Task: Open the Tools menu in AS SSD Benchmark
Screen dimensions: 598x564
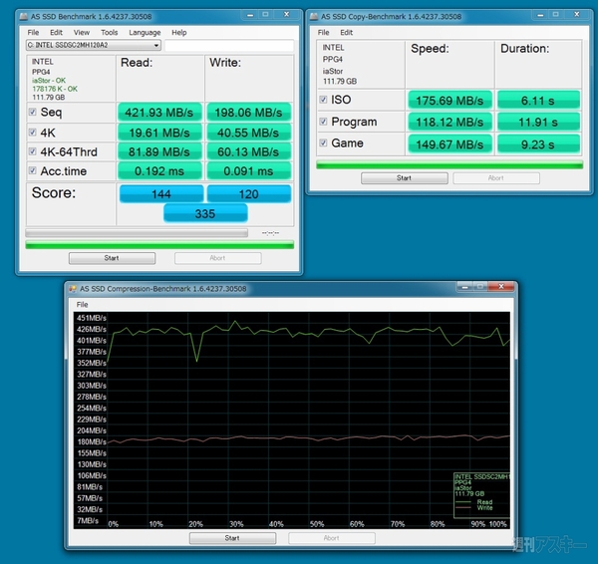Action: click(x=109, y=32)
